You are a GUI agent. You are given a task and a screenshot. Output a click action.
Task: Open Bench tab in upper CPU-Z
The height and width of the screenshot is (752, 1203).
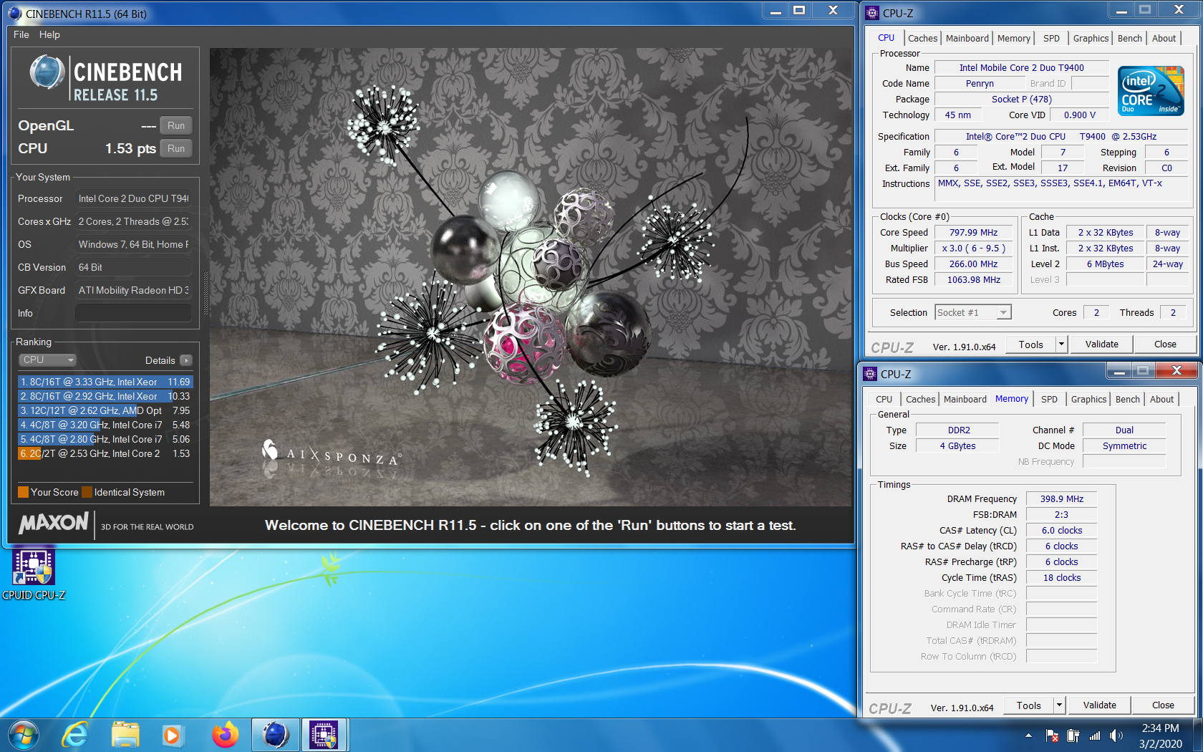(1129, 39)
